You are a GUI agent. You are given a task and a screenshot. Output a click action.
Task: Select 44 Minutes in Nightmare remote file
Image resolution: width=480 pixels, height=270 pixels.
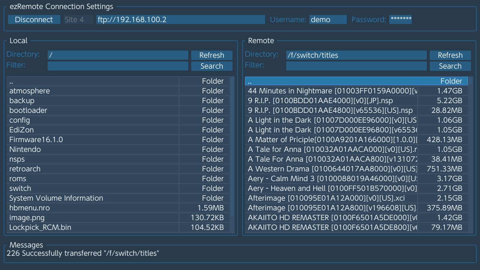[x=332, y=91]
